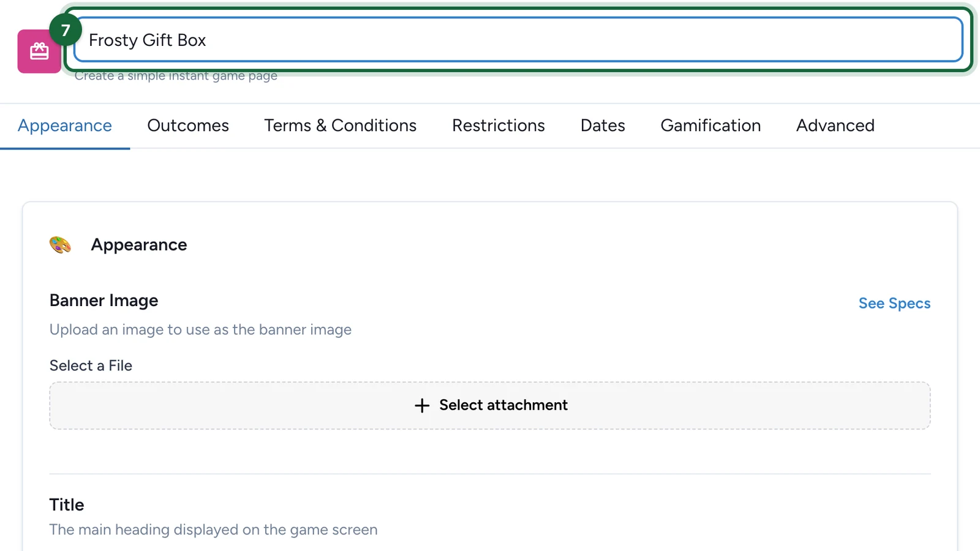The width and height of the screenshot is (980, 551).
Task: Click the See Specs link
Action: (x=894, y=303)
